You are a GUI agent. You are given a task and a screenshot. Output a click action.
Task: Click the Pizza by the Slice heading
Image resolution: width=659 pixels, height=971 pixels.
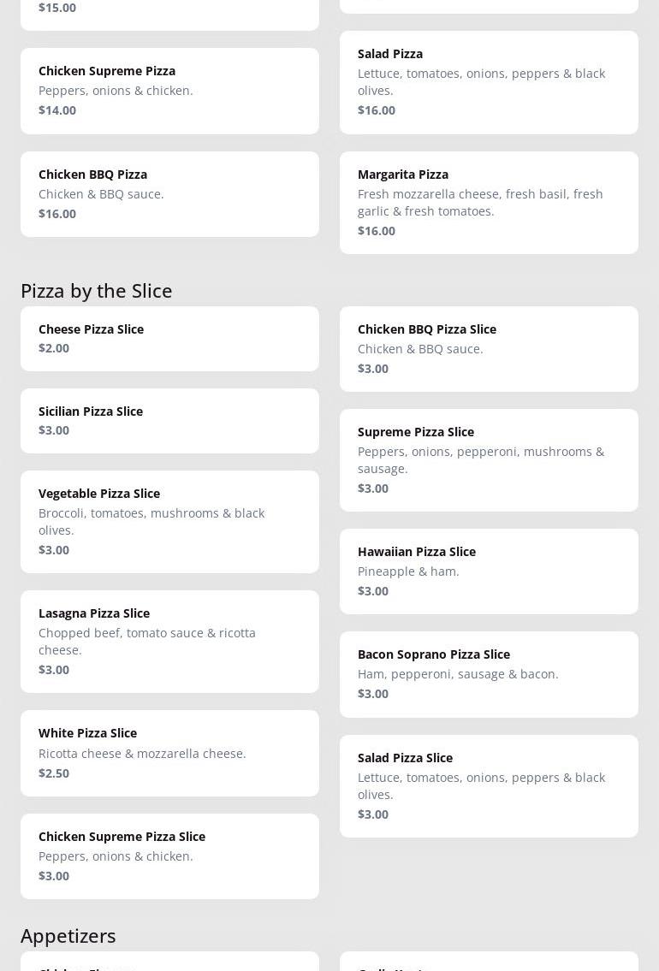point(97,291)
